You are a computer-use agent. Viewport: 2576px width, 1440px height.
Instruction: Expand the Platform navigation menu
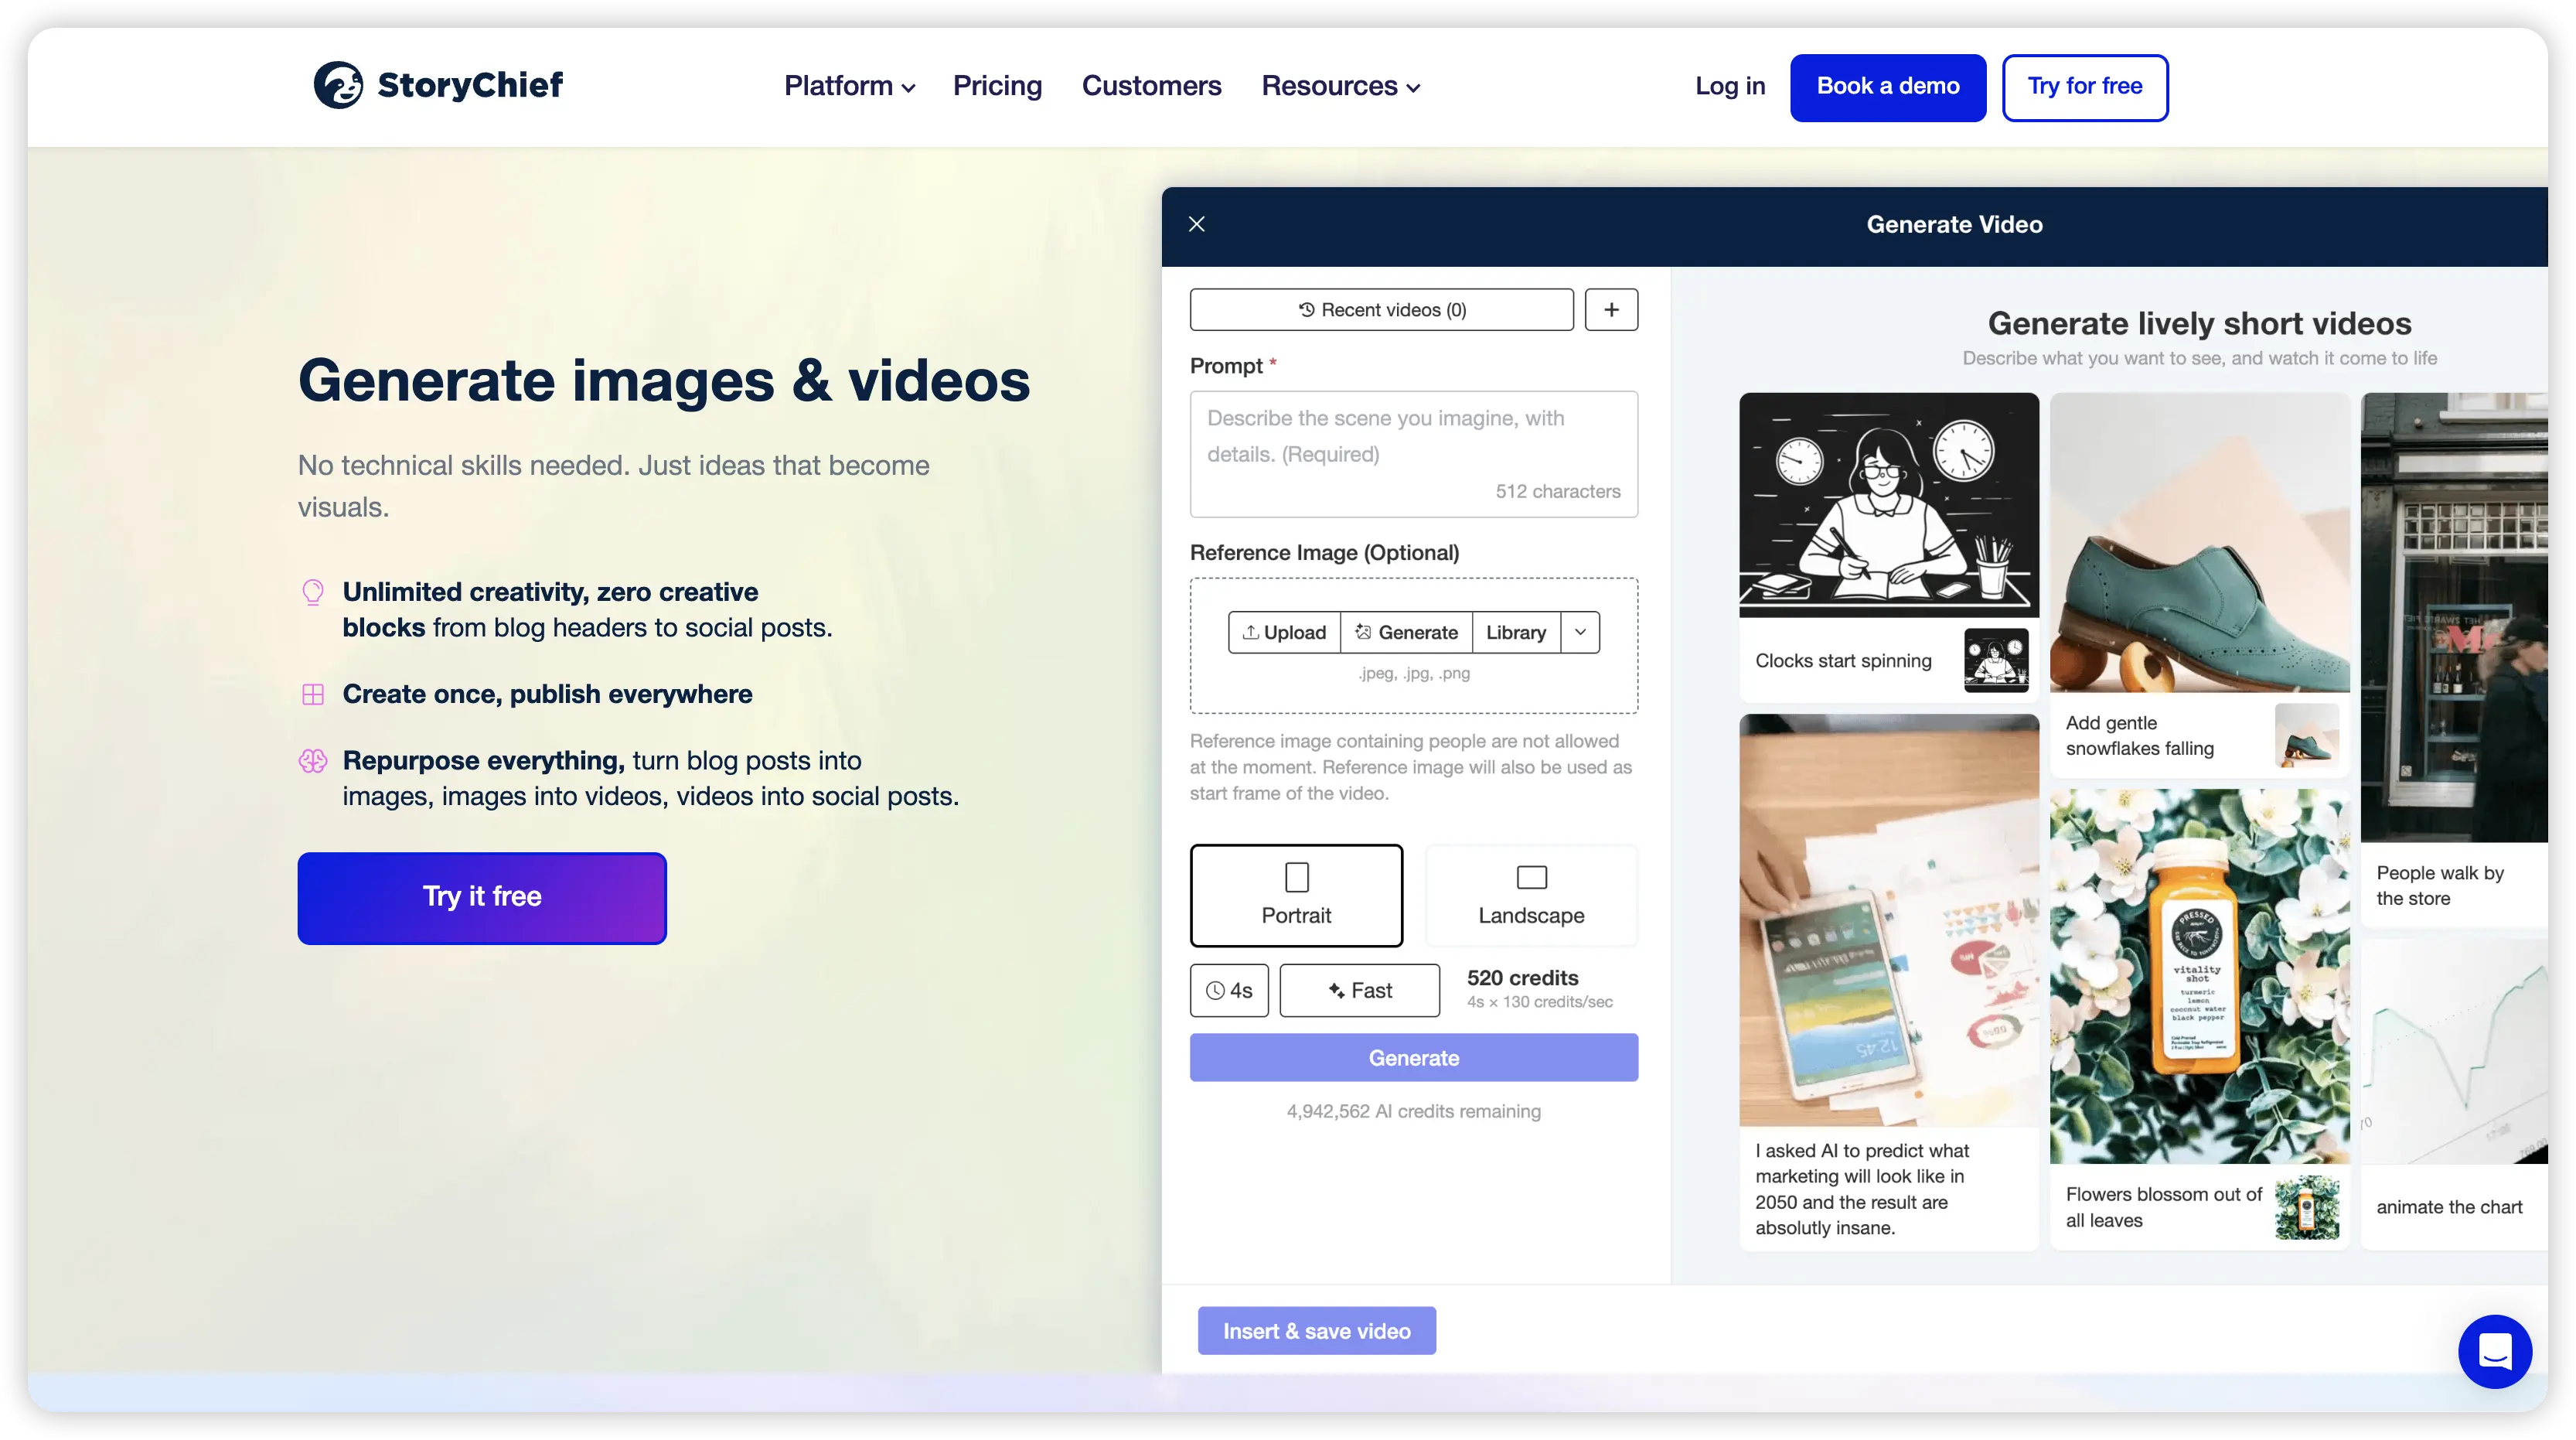[x=849, y=87]
